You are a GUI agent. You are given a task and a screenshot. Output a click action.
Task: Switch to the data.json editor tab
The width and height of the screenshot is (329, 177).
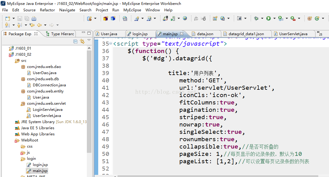(x=205, y=34)
